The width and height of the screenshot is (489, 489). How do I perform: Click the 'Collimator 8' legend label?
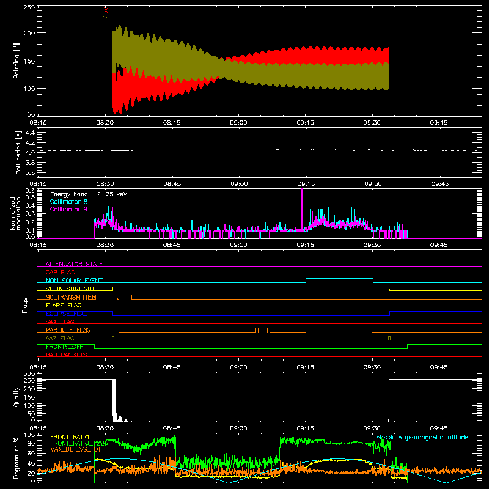[68, 202]
